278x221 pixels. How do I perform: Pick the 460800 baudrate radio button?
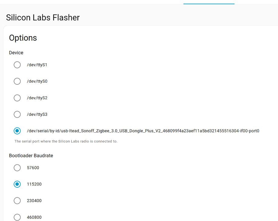pyautogui.click(x=17, y=217)
